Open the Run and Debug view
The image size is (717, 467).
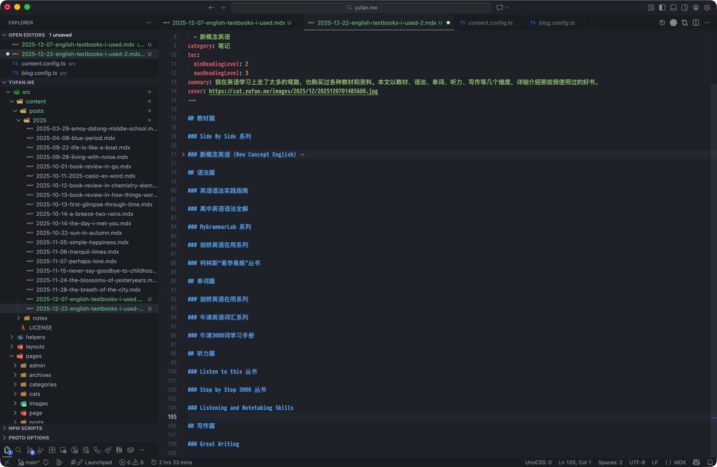(41, 450)
